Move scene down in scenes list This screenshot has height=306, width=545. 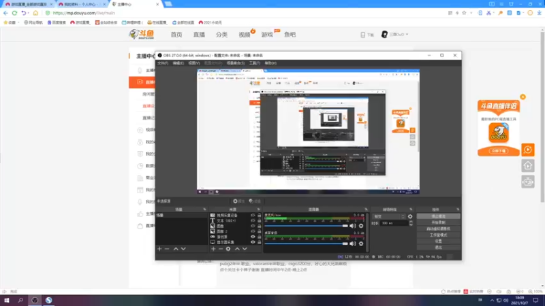point(183,249)
